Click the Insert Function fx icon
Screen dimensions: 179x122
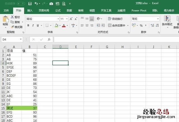49,39
